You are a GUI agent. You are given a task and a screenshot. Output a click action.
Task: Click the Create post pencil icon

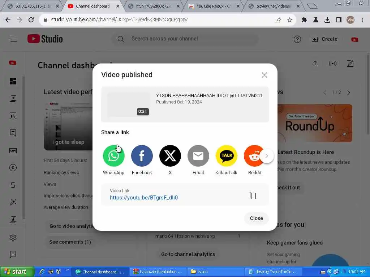point(350,63)
